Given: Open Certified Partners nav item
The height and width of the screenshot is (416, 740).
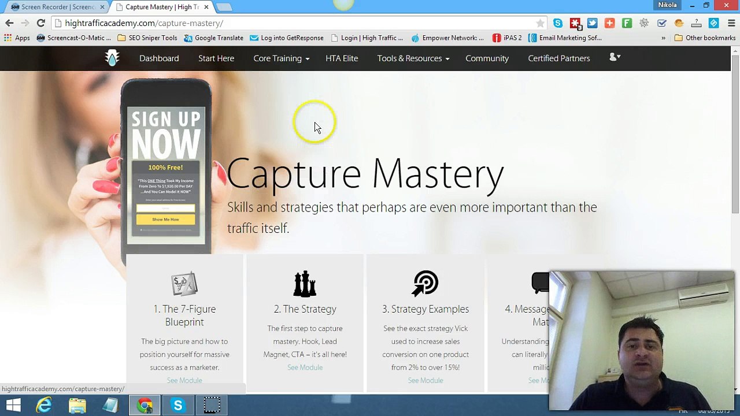Looking at the screenshot, I should click(x=559, y=58).
